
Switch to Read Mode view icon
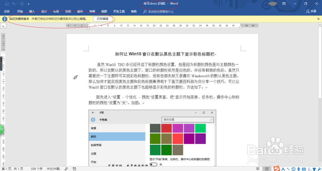(x=258, y=169)
